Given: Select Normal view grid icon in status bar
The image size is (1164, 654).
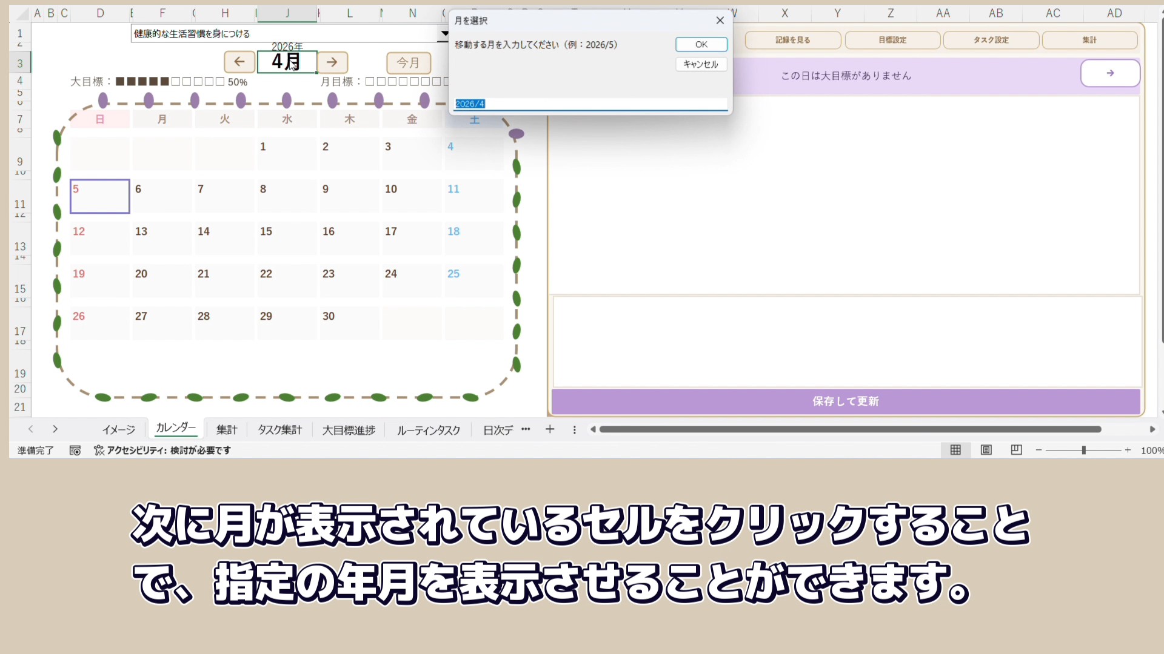Looking at the screenshot, I should (955, 450).
